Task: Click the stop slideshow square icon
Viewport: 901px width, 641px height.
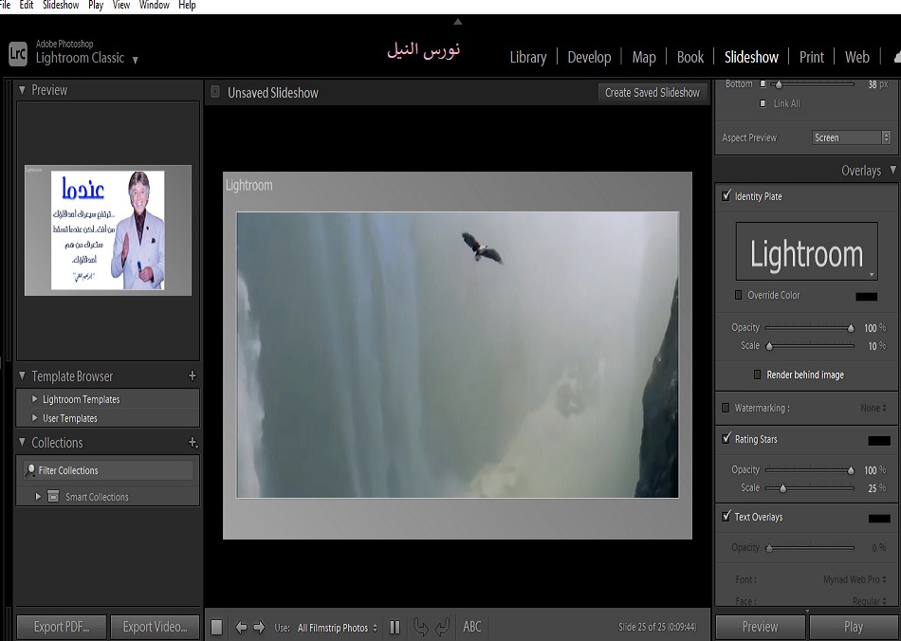Action: coord(216,627)
